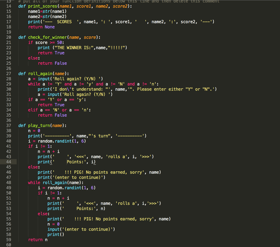Click the 'return n' statement
Viewport: 280px width, 247px height.
point(38,240)
